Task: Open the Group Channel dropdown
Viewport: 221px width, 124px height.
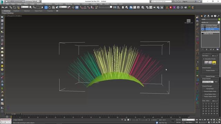Action: 208,82
